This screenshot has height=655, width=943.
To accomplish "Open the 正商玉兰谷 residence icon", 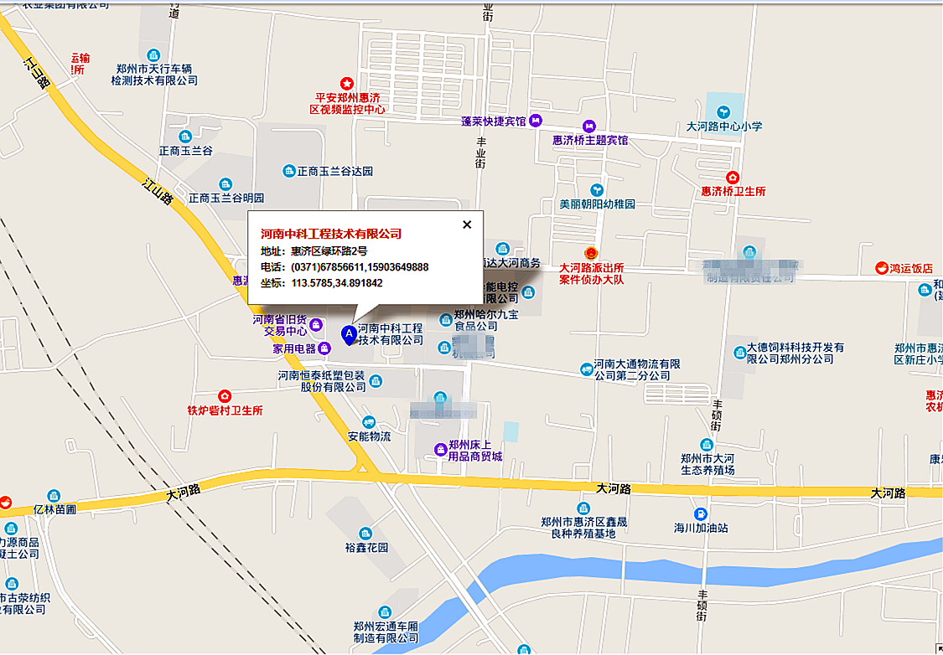I will 185,137.
